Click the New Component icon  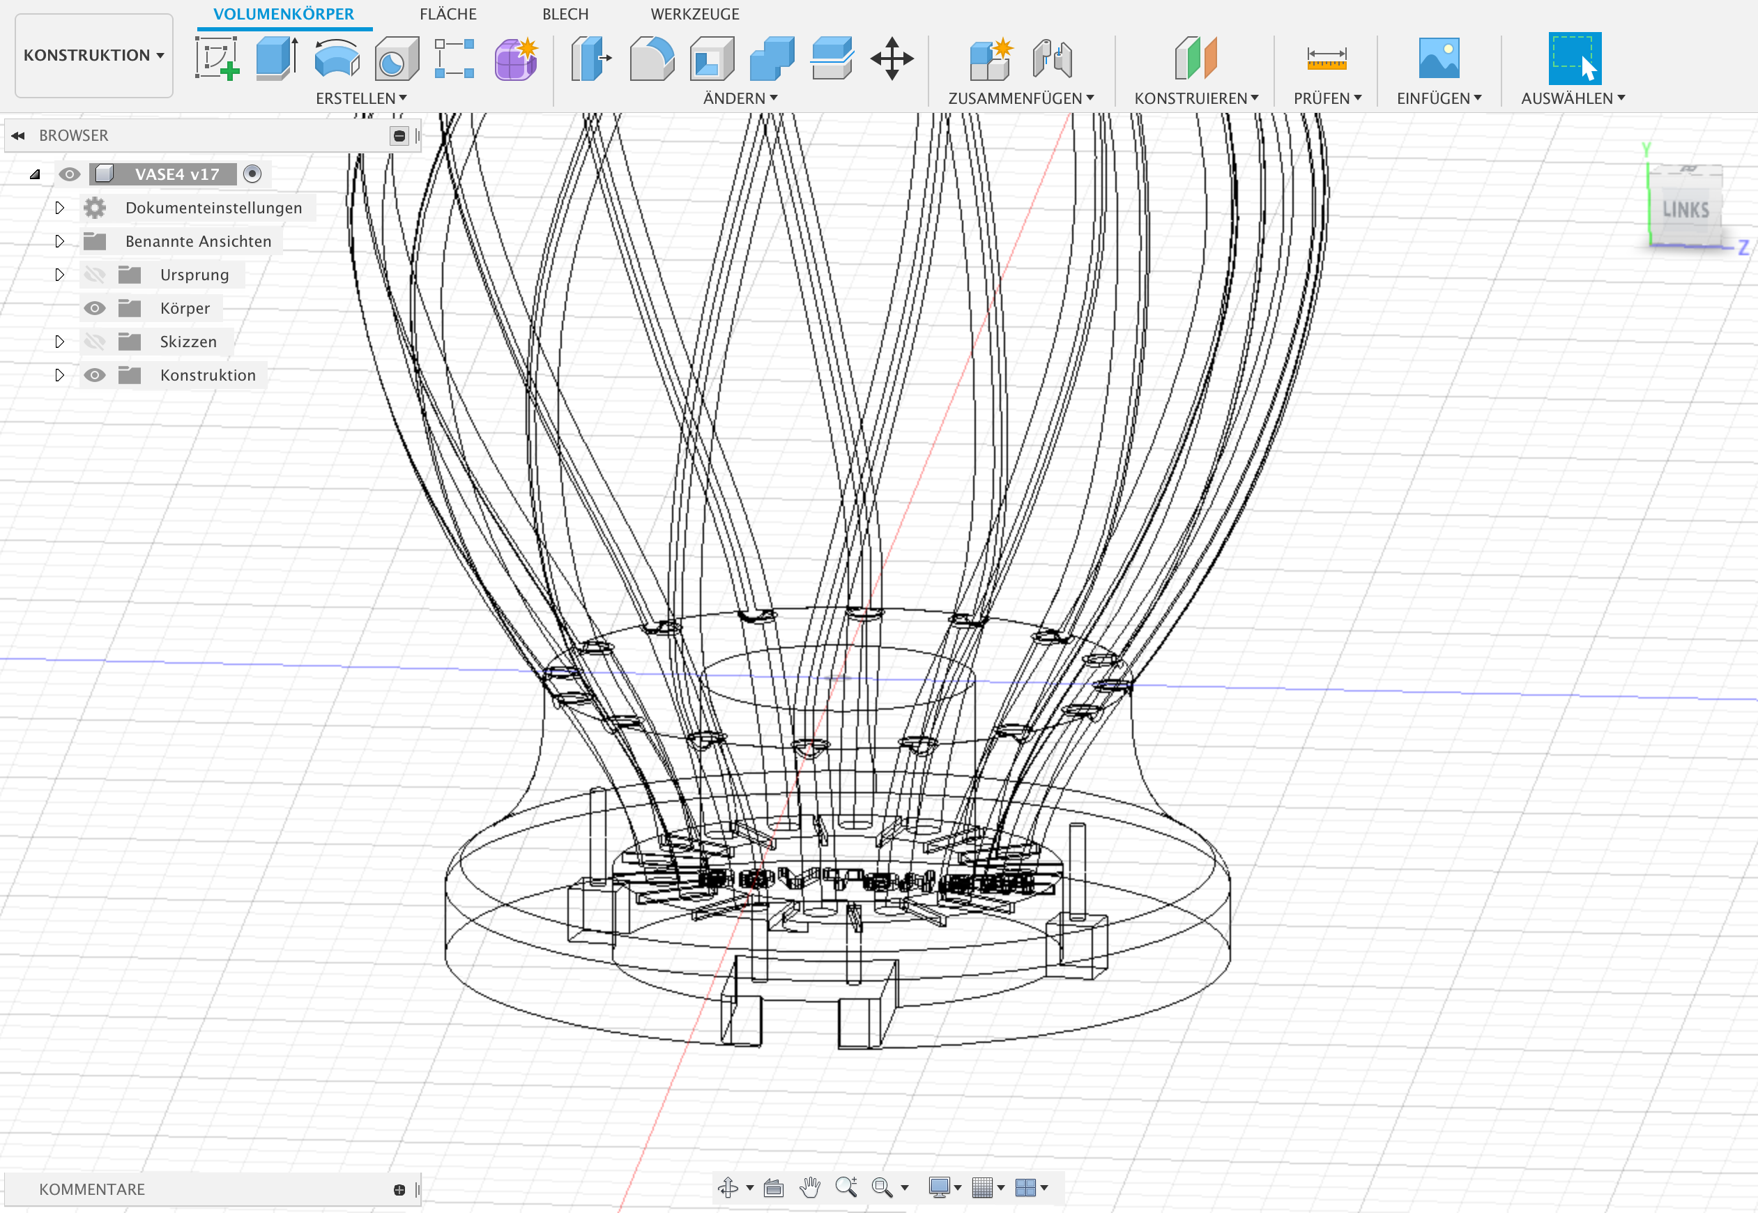point(991,58)
